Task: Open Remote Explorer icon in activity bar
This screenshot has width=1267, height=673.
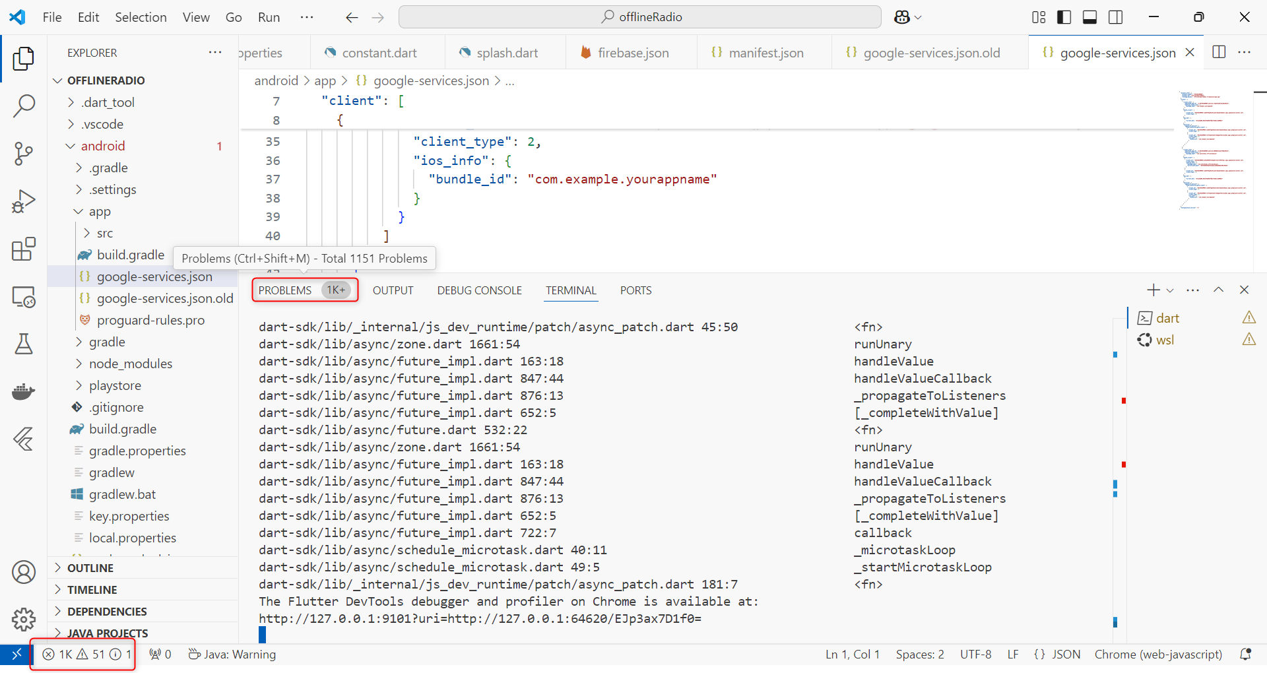Action: coord(24,297)
